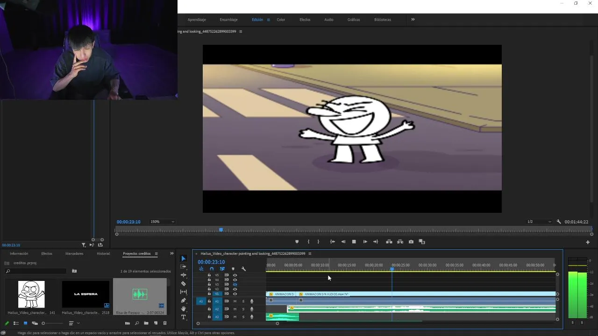Screen dimensions: 598x336
Task: Add marker in timeline header
Action: (233, 269)
